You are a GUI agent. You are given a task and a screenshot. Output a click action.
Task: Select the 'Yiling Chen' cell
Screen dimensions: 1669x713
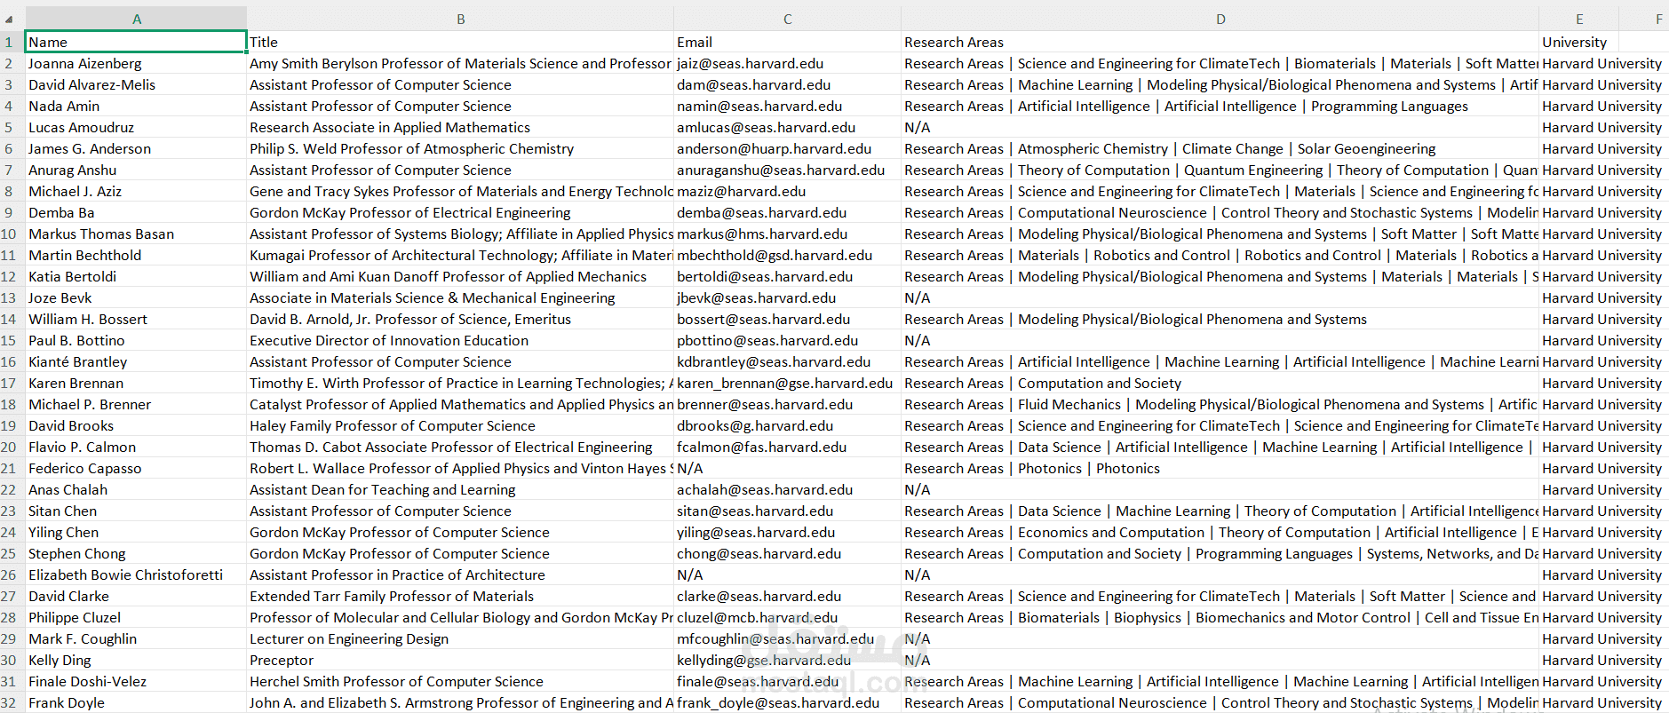136,532
